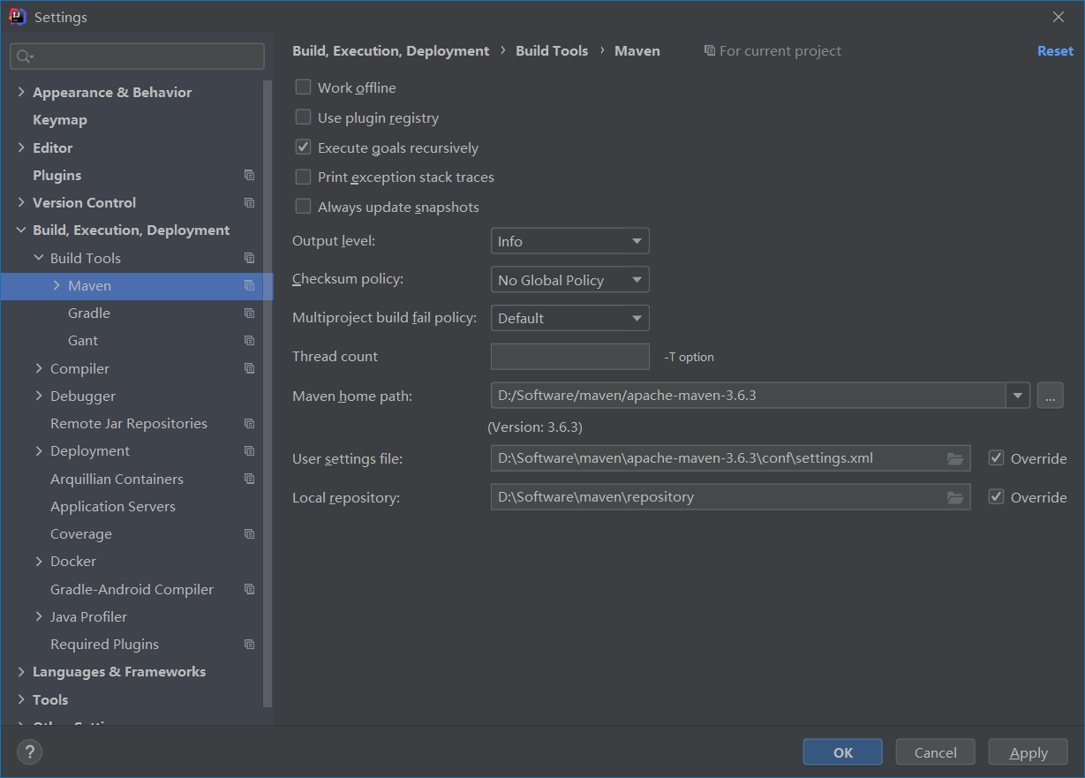Click the Thread count input field

[x=569, y=357]
